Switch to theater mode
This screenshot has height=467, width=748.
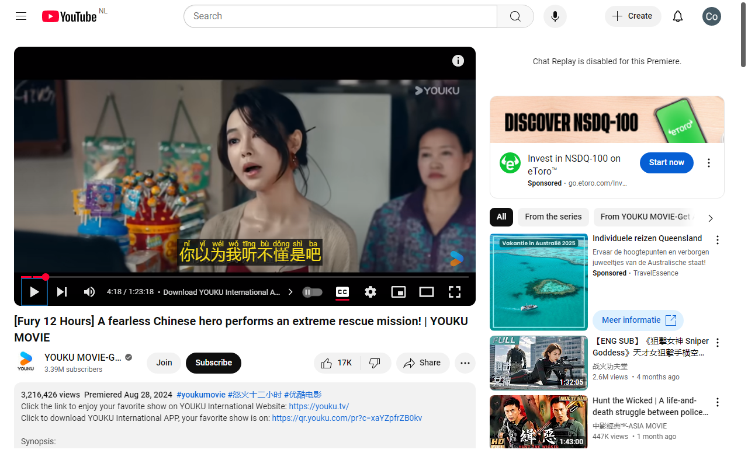[427, 292]
